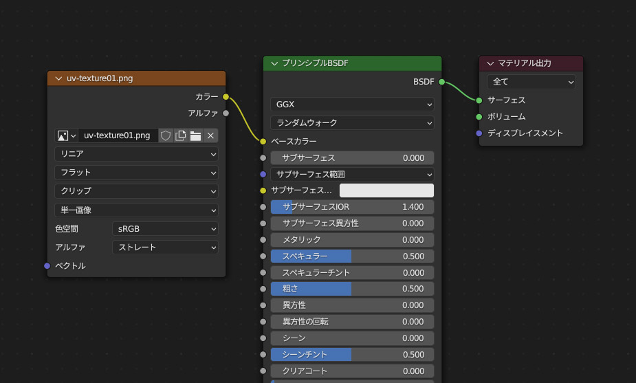Click the purple ベクトル input socket
This screenshot has height=383, width=636.
click(x=47, y=265)
